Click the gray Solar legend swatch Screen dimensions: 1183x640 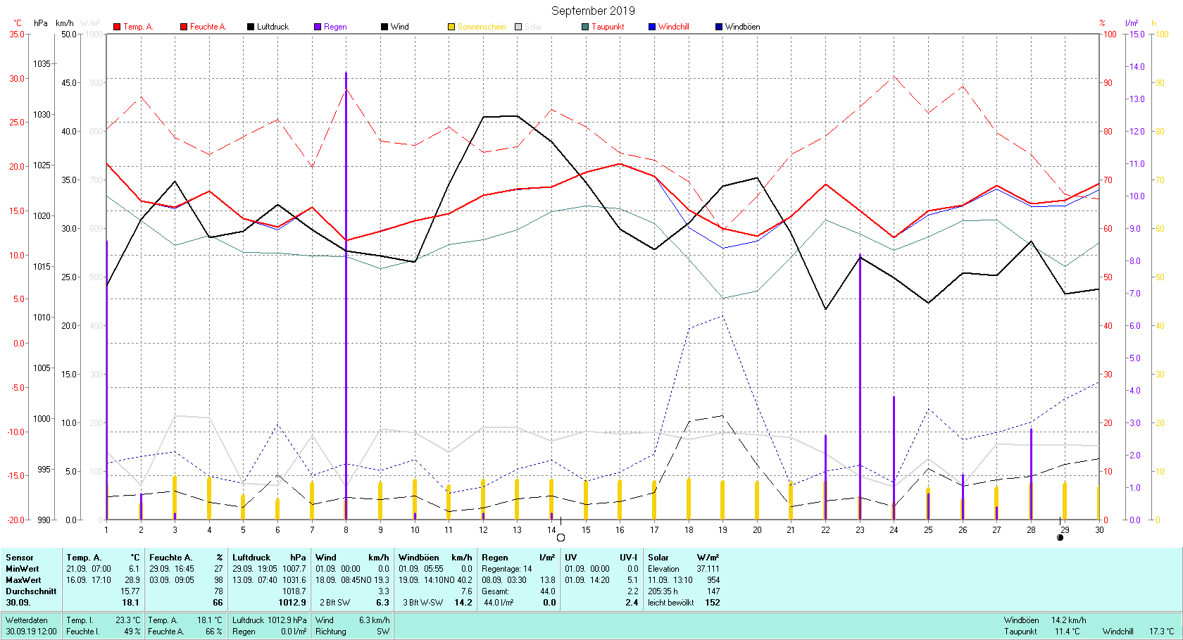518,27
